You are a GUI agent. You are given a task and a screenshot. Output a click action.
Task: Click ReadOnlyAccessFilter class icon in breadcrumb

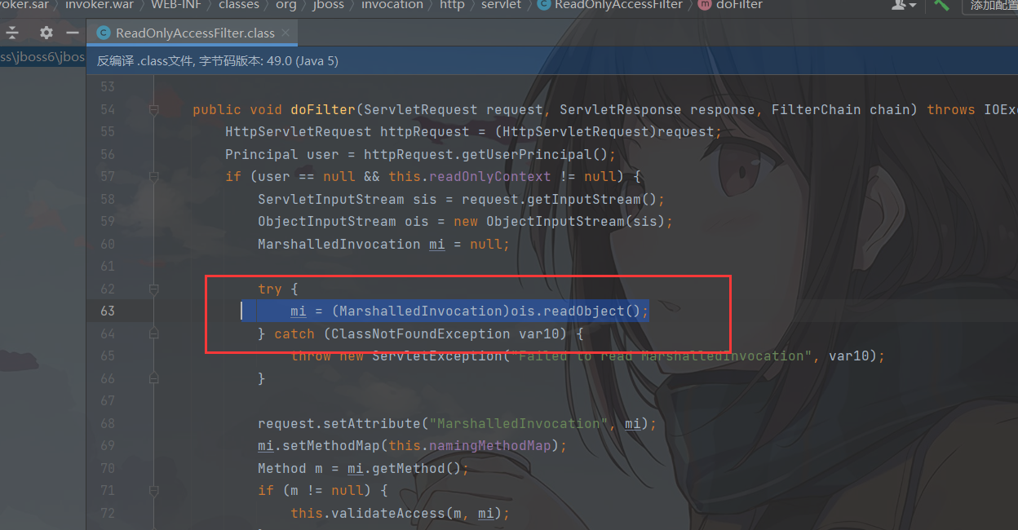(543, 5)
